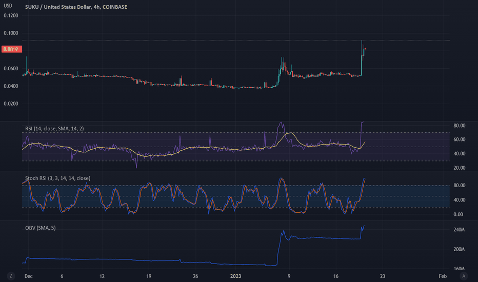Click the 16 date label on time axis
Viewport: 478px width, 282px height.
pos(335,276)
